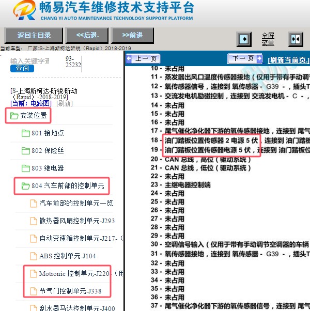Click page icon beside 自动变速箱控制单元-J217
This screenshot has height=311, width=310.
pos(33,239)
